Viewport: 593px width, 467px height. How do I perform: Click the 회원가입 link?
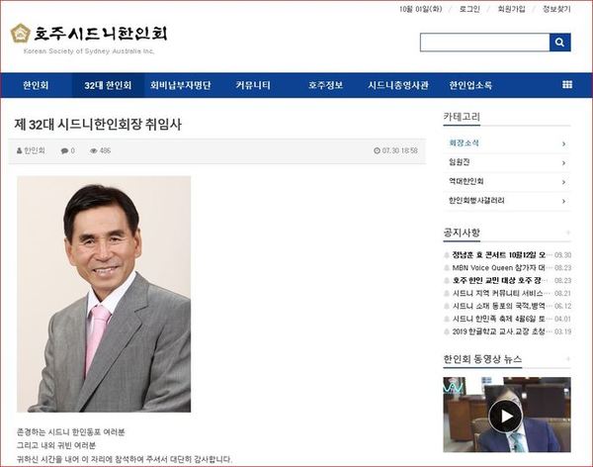(x=511, y=9)
